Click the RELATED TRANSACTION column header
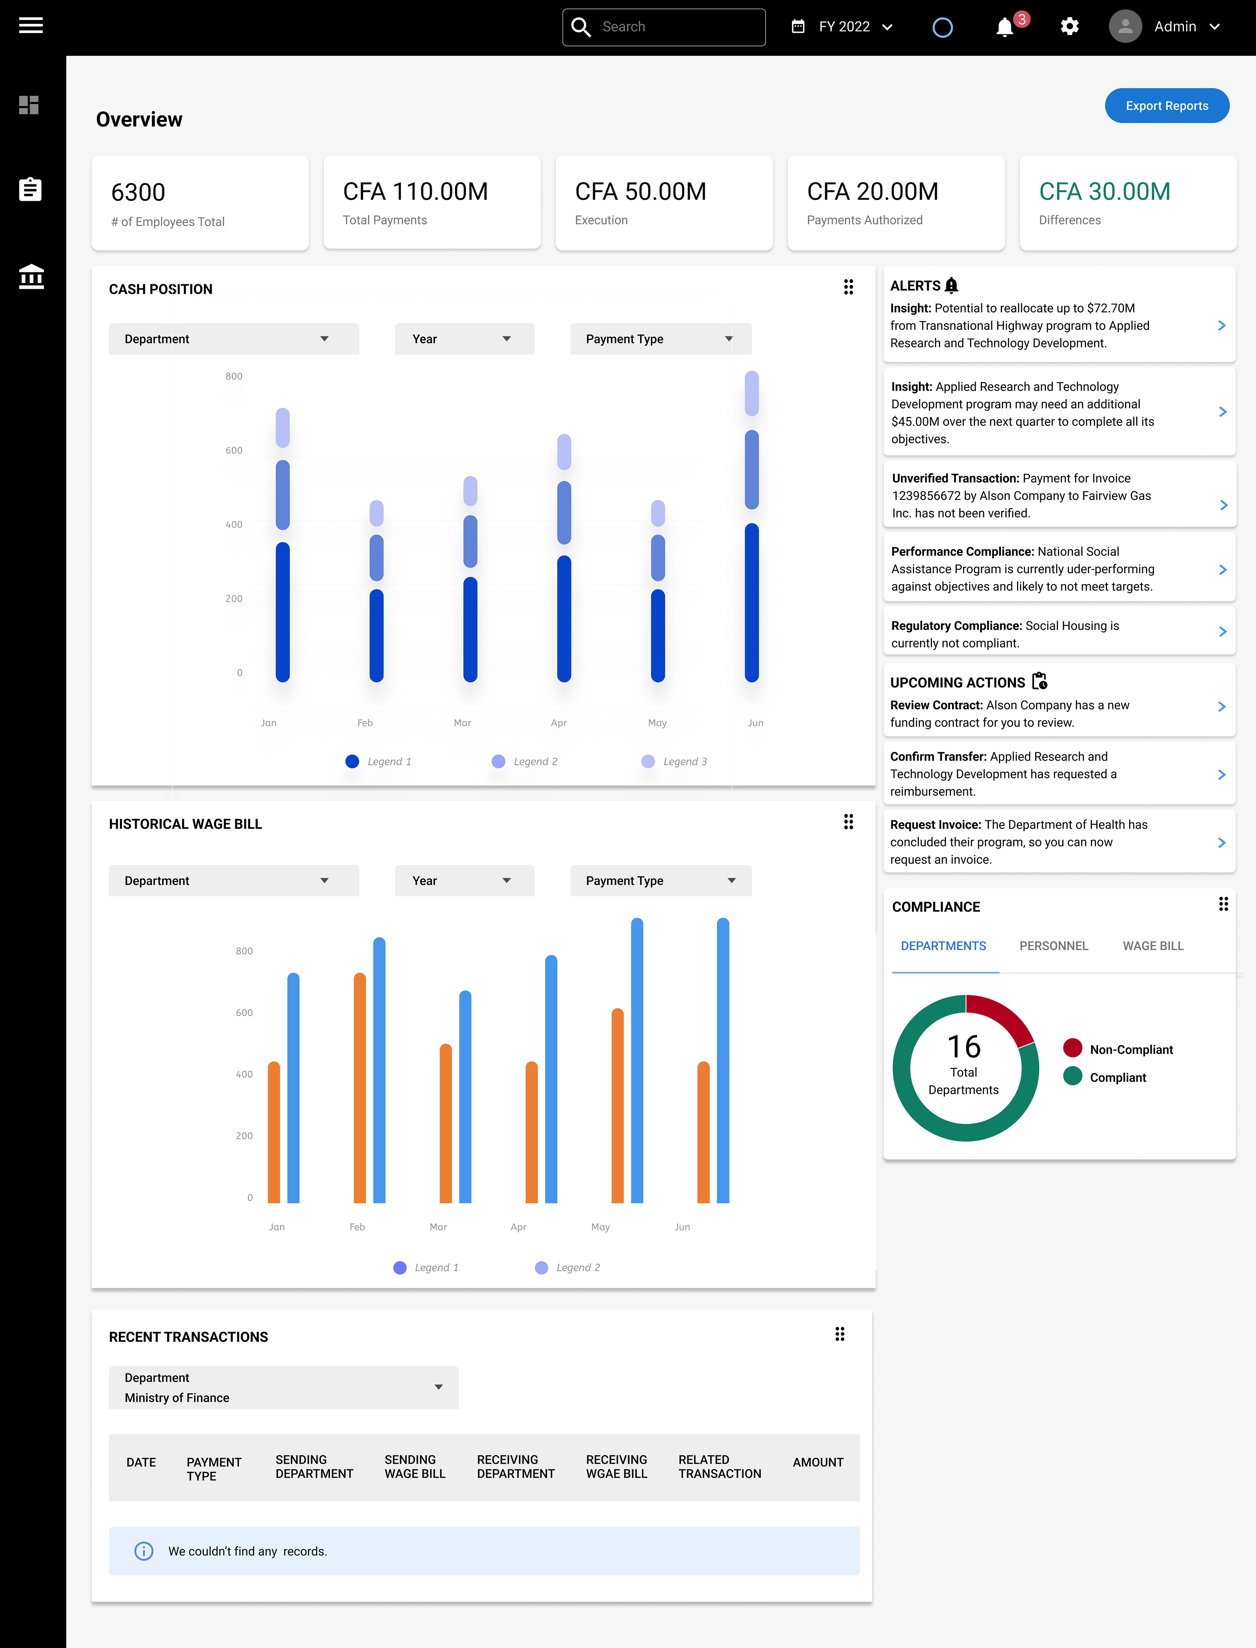Viewport: 1256px width, 1648px height. click(x=720, y=1467)
